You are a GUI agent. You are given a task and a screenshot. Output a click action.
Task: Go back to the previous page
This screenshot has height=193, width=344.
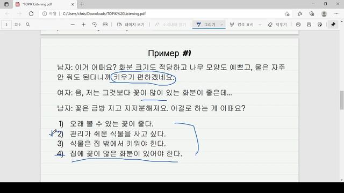[x=7, y=13]
